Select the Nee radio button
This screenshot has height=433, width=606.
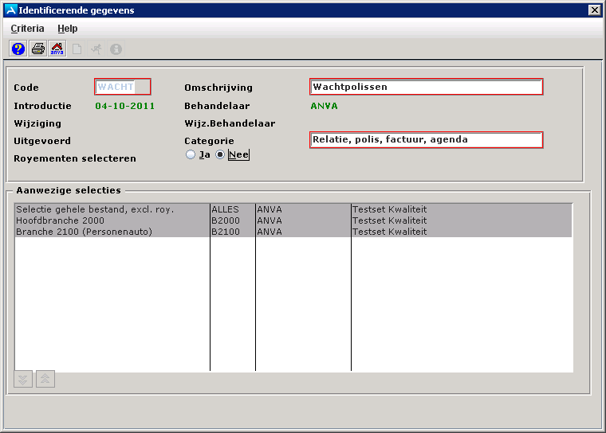(221, 154)
